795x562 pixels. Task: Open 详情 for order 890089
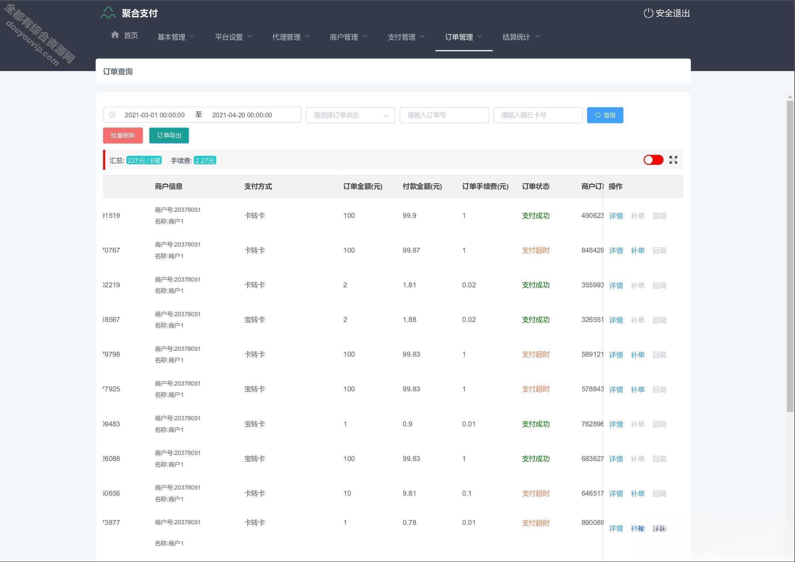click(x=616, y=528)
